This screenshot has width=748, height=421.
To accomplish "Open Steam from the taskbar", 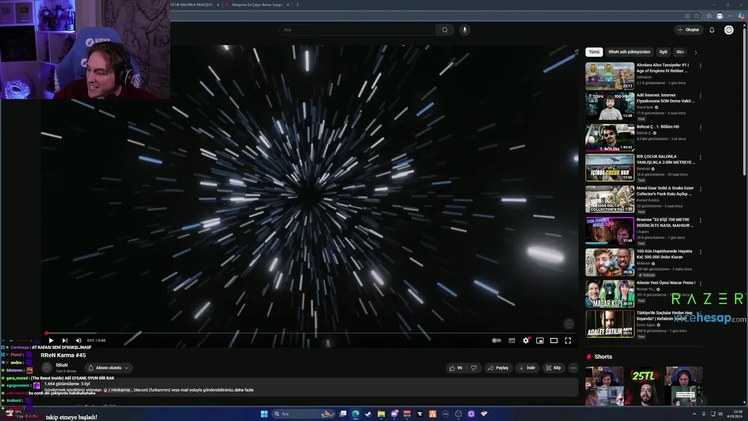I will 368,414.
